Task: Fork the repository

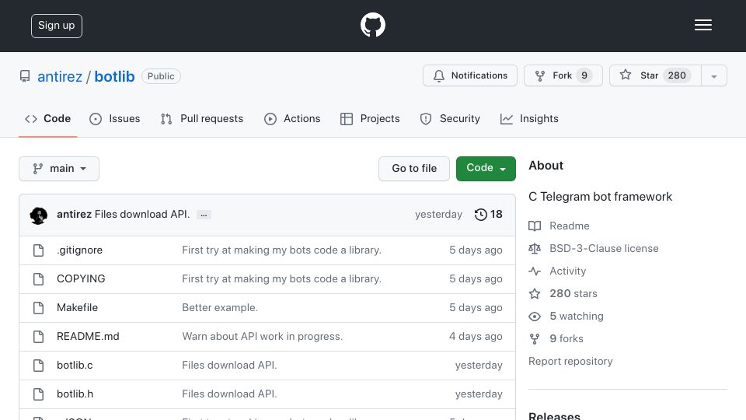Action: [x=563, y=75]
